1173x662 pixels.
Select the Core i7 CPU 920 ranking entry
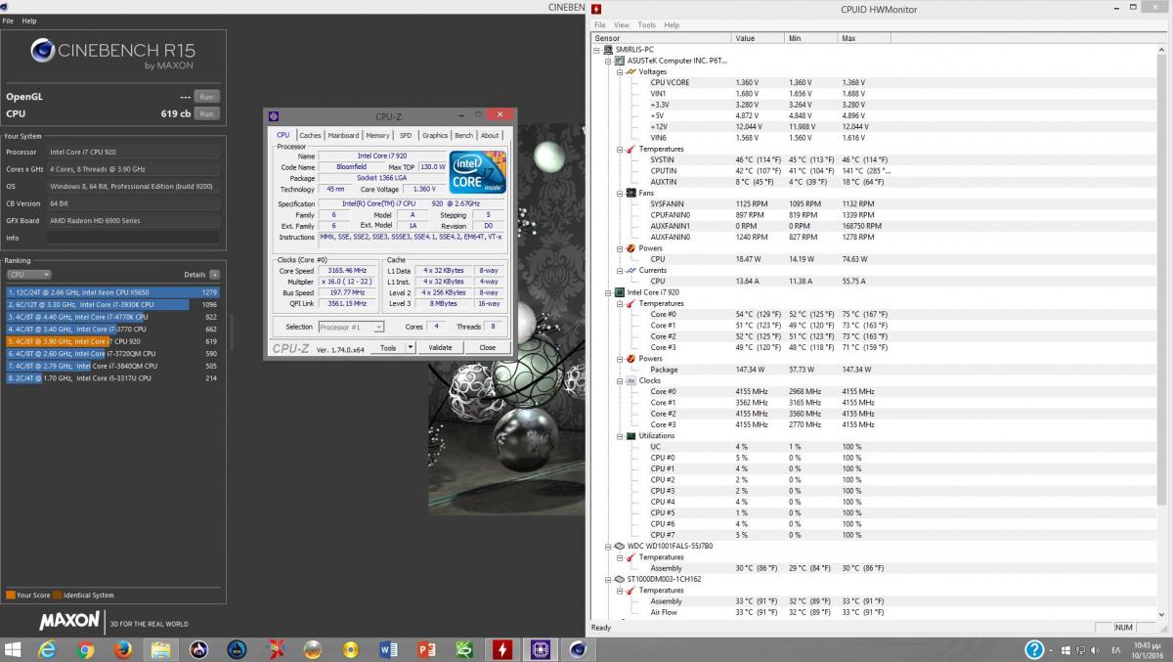click(112, 341)
